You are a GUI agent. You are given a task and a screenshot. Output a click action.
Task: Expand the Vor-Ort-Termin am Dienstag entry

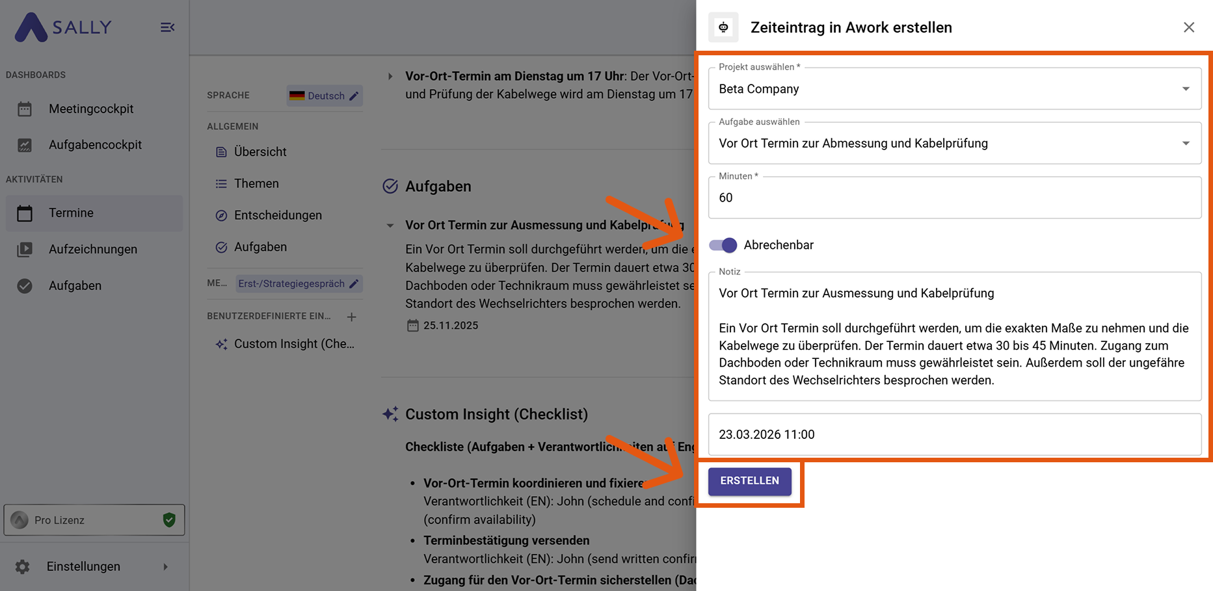point(390,77)
